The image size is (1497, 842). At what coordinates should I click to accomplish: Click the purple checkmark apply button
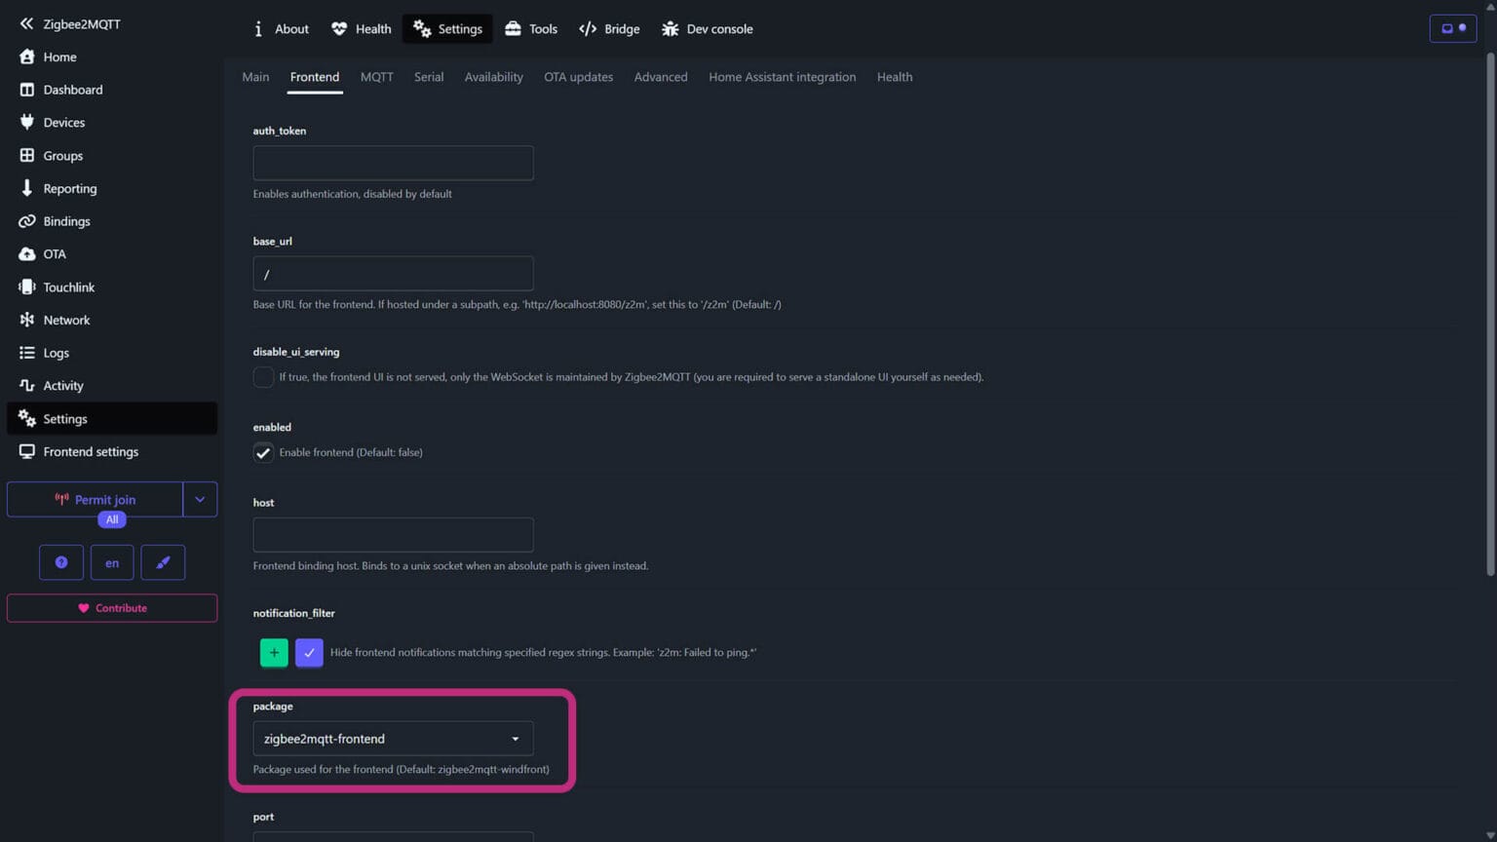click(309, 652)
